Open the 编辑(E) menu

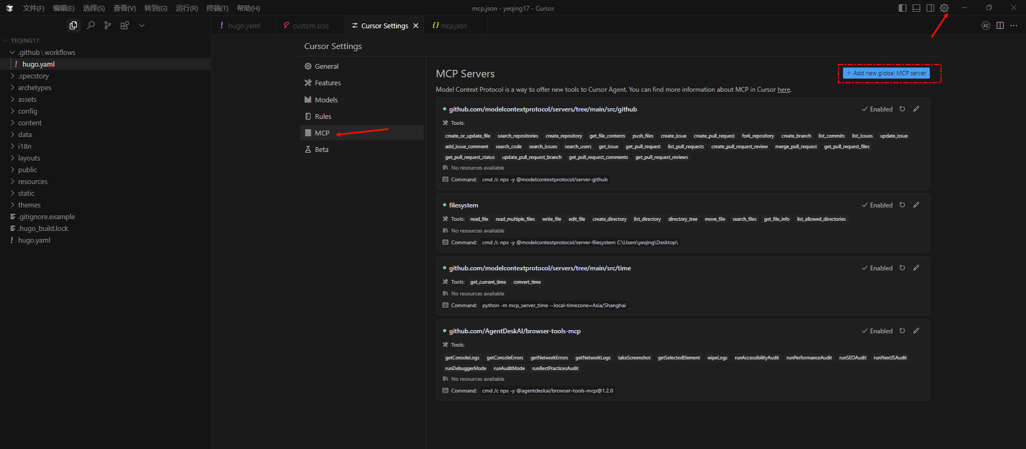click(64, 8)
